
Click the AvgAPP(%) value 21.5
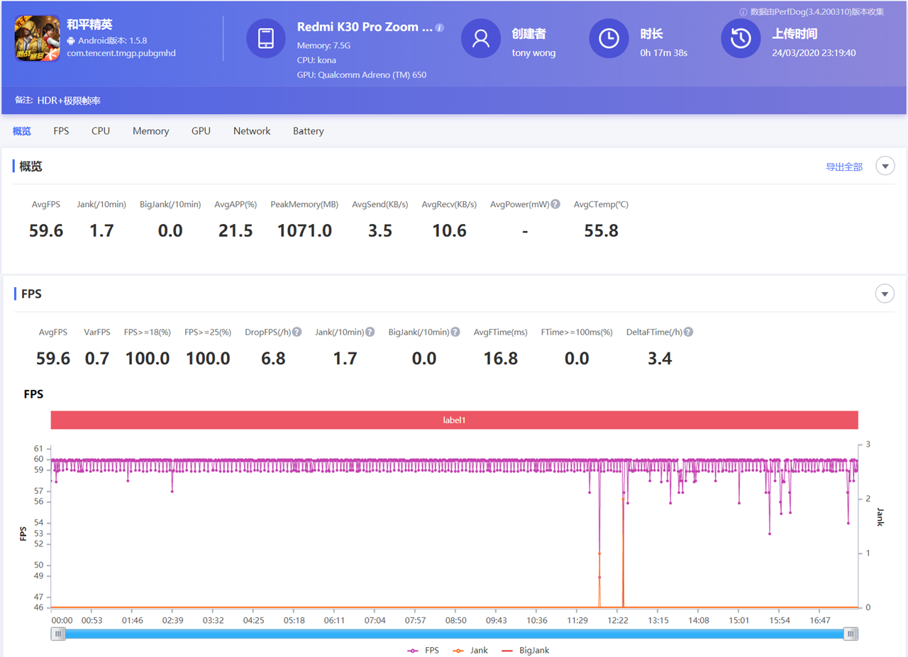click(x=236, y=230)
